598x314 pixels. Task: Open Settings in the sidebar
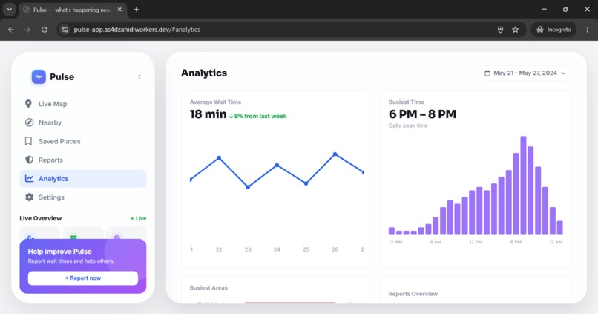click(x=83, y=197)
